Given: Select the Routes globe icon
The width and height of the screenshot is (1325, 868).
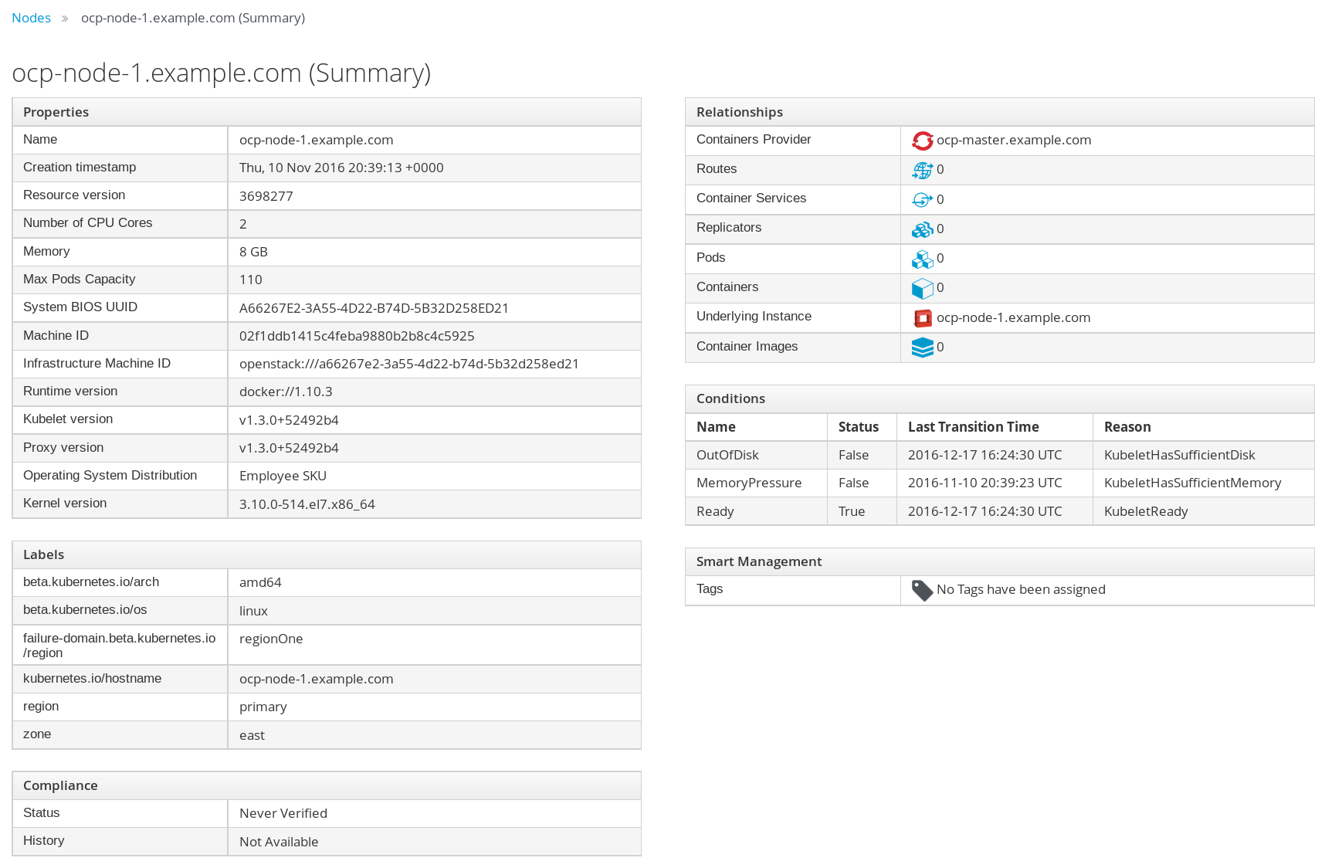Looking at the screenshot, I should click(x=923, y=170).
